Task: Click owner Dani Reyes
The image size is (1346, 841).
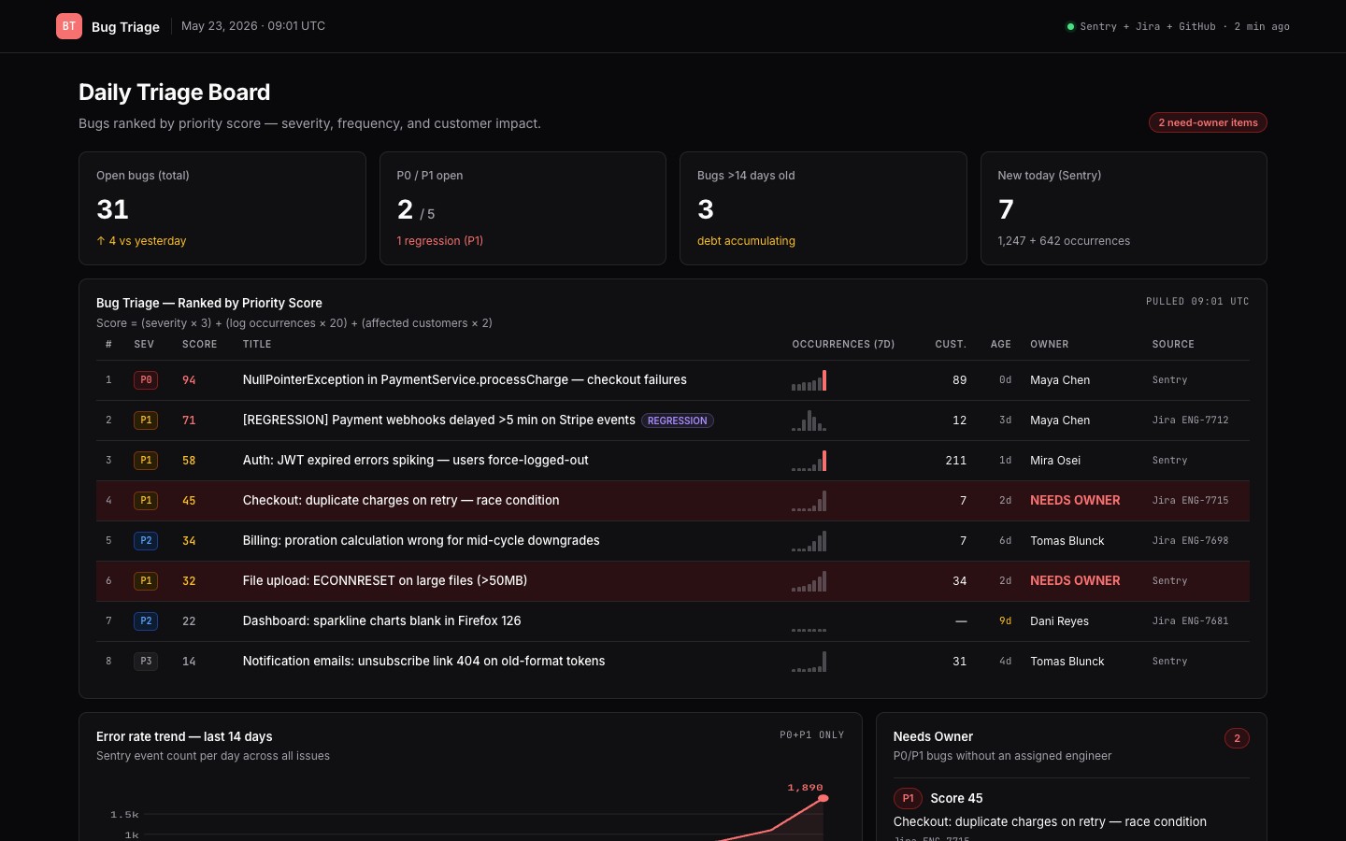Action: click(x=1059, y=621)
